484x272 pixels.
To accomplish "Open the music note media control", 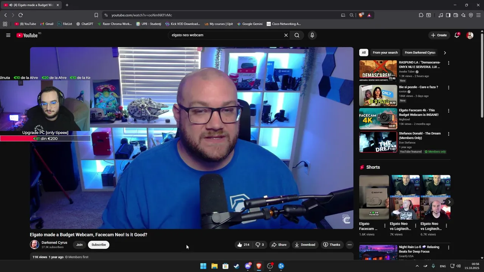I will click(x=441, y=15).
